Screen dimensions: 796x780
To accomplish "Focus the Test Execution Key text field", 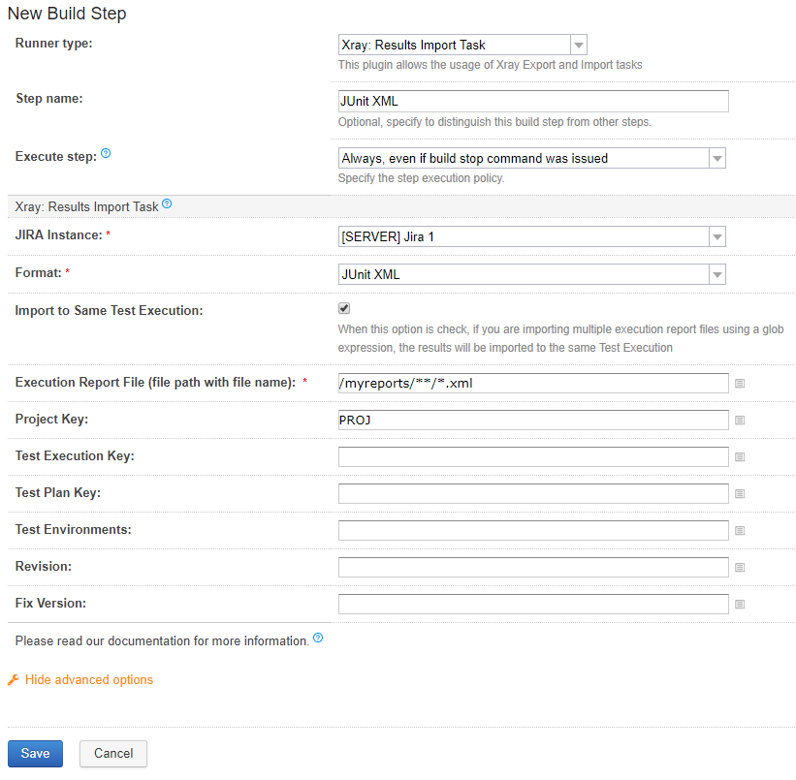I will click(533, 456).
